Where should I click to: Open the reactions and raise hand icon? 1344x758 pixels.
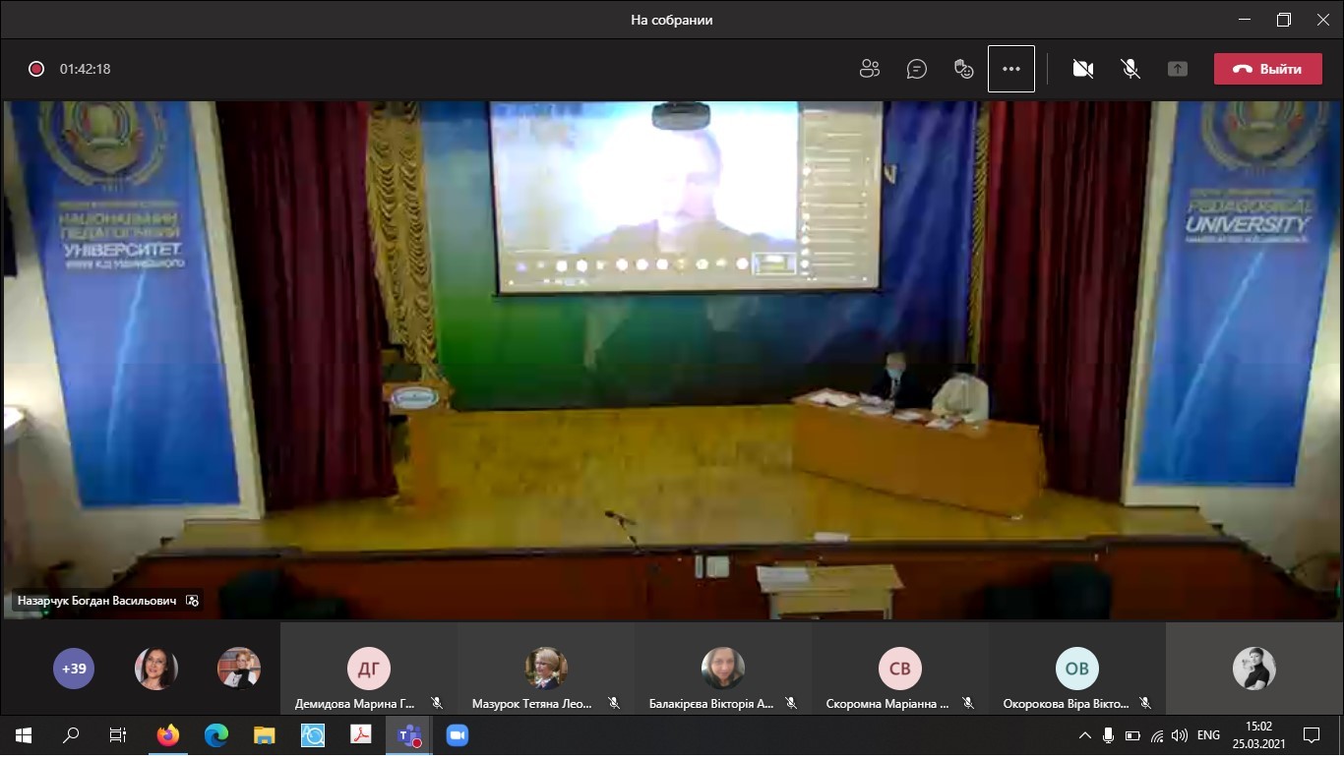964,69
